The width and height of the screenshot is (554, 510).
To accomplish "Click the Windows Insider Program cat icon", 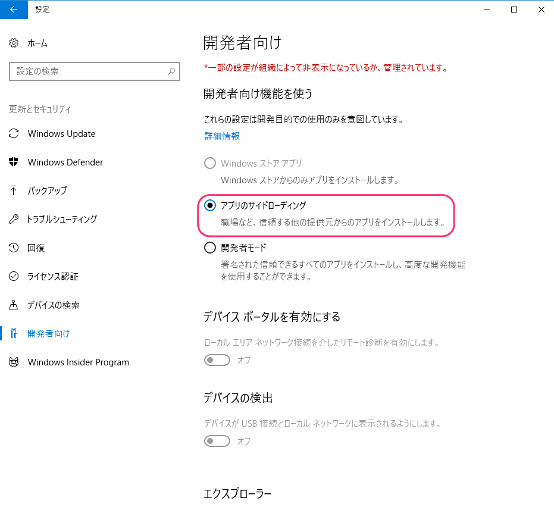I will (x=14, y=362).
